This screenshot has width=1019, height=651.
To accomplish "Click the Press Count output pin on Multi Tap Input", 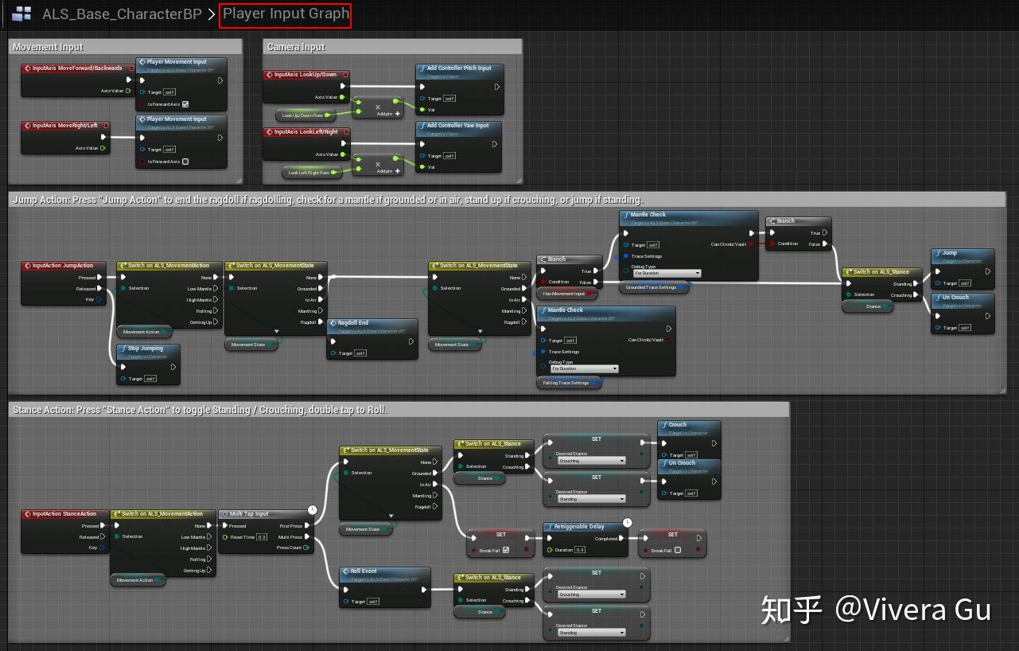I will point(305,548).
